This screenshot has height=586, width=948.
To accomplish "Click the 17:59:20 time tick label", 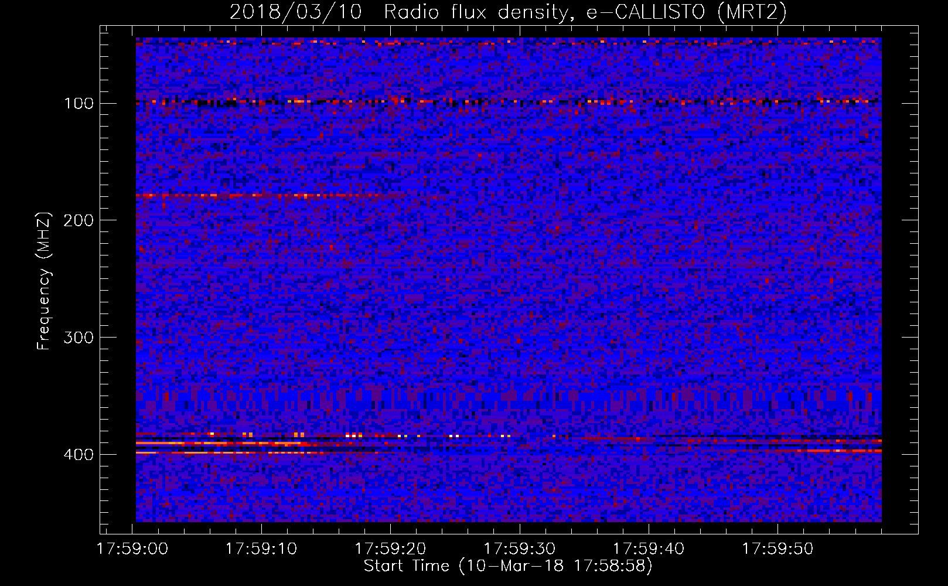I will pos(391,549).
